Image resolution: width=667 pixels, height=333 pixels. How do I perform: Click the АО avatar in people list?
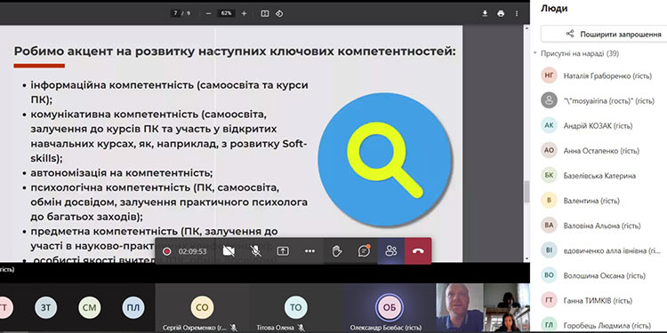(550, 150)
